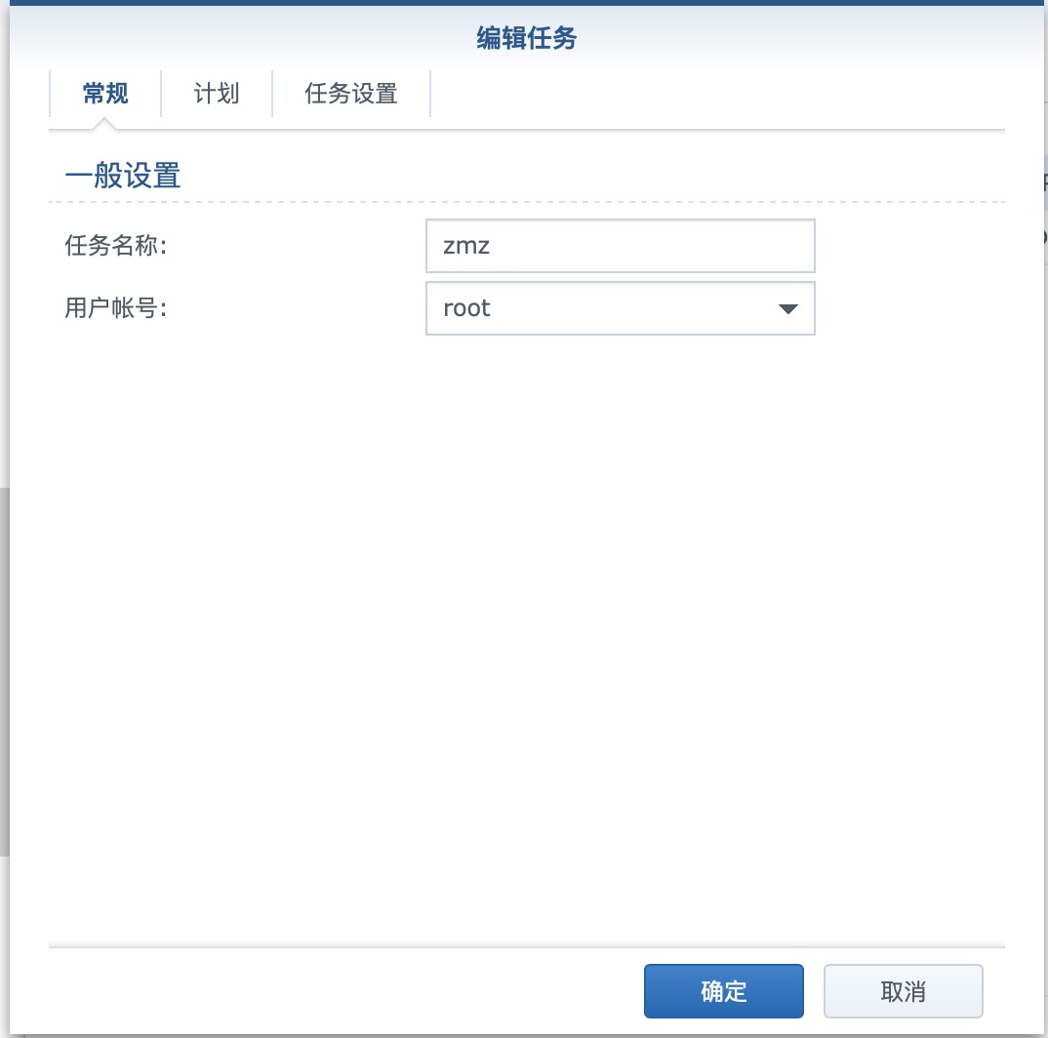Viewport: 1048px width, 1038px height.
Task: Click the 一般设置 section heading
Action: point(122,176)
